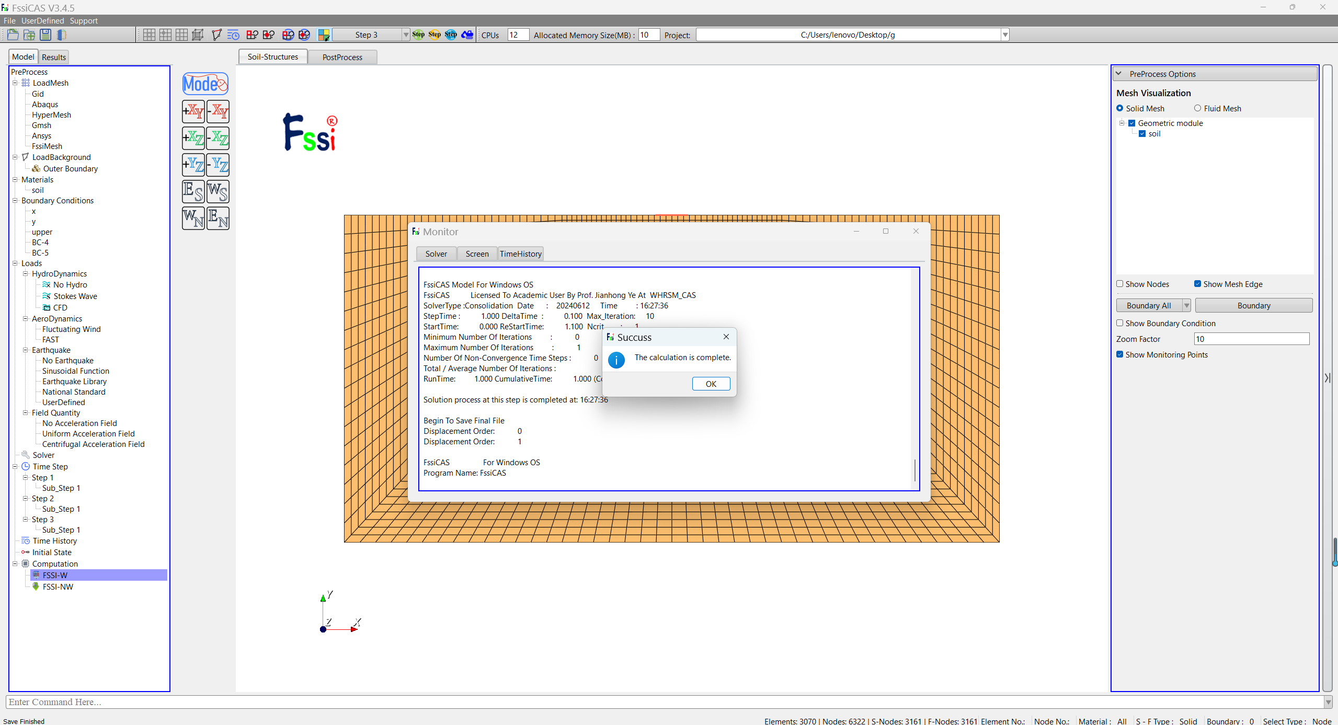Disable Show Mesh Edge checkbox

pyautogui.click(x=1197, y=284)
